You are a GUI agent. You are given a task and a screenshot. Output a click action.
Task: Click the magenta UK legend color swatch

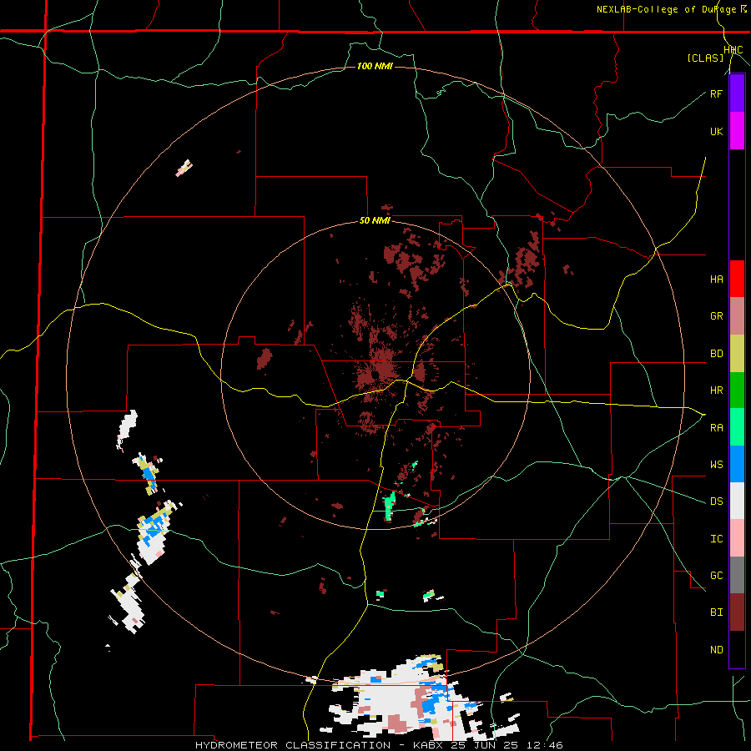(x=737, y=131)
